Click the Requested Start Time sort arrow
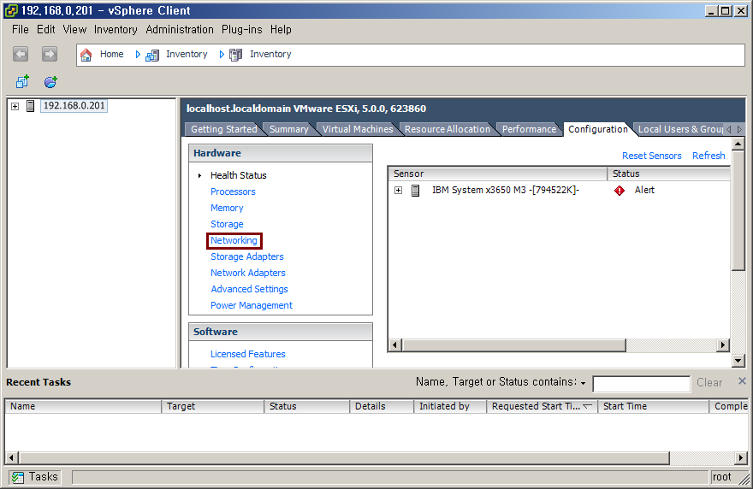 [x=587, y=406]
